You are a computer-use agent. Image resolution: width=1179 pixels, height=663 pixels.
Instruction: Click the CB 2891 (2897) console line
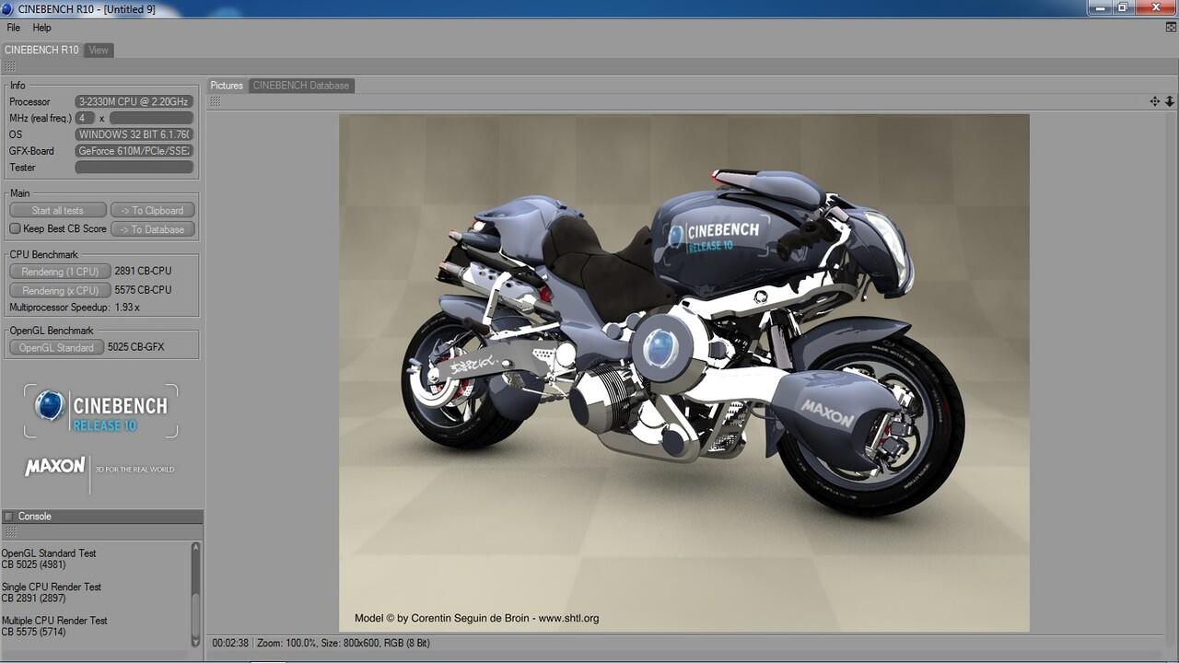pyautogui.click(x=33, y=599)
